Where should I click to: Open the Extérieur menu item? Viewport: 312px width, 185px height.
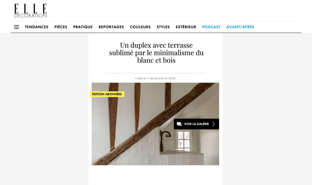(186, 27)
